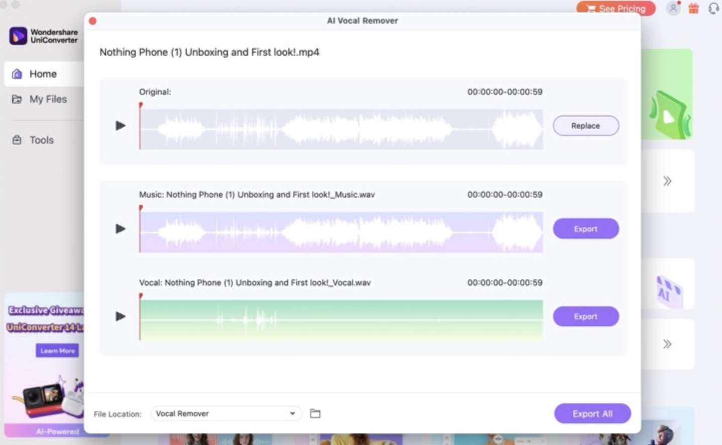Click the green audio speaker card icon
Viewport: 722px width, 445px height.
[x=671, y=114]
